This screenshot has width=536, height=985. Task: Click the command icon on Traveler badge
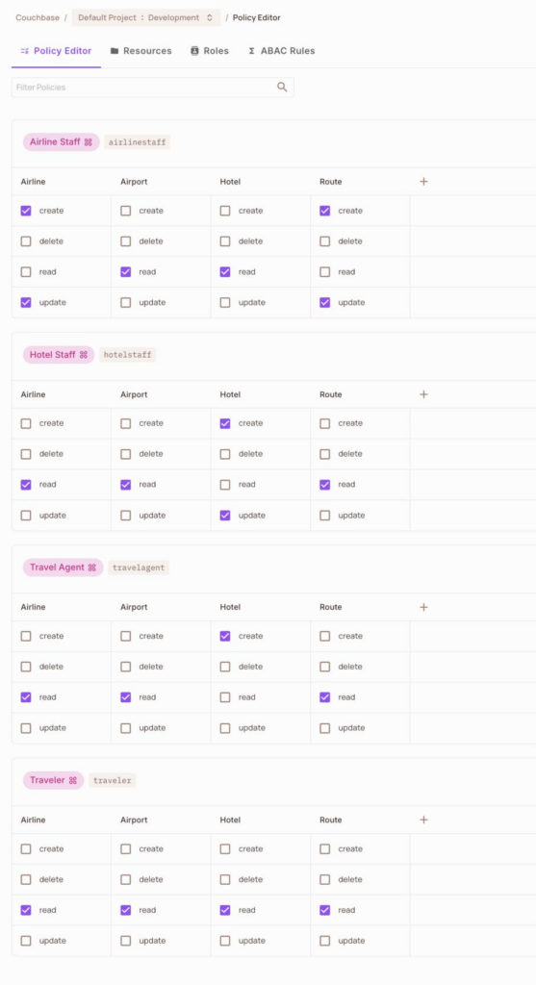[x=73, y=780]
